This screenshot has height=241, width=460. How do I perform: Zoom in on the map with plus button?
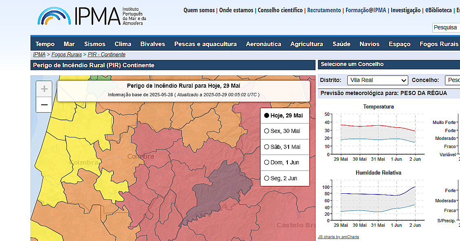click(x=44, y=89)
